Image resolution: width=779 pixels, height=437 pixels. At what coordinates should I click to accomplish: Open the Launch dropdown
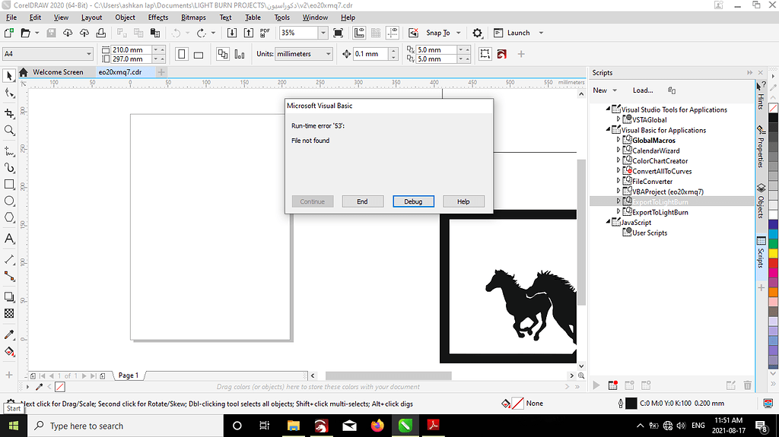point(541,33)
